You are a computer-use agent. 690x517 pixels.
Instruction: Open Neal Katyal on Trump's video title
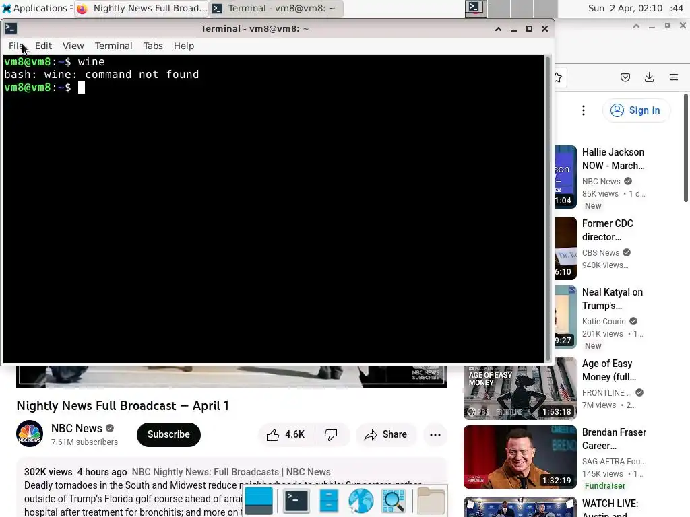(x=613, y=299)
